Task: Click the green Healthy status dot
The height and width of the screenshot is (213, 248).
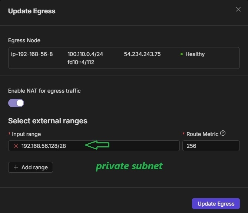Action: click(182, 54)
